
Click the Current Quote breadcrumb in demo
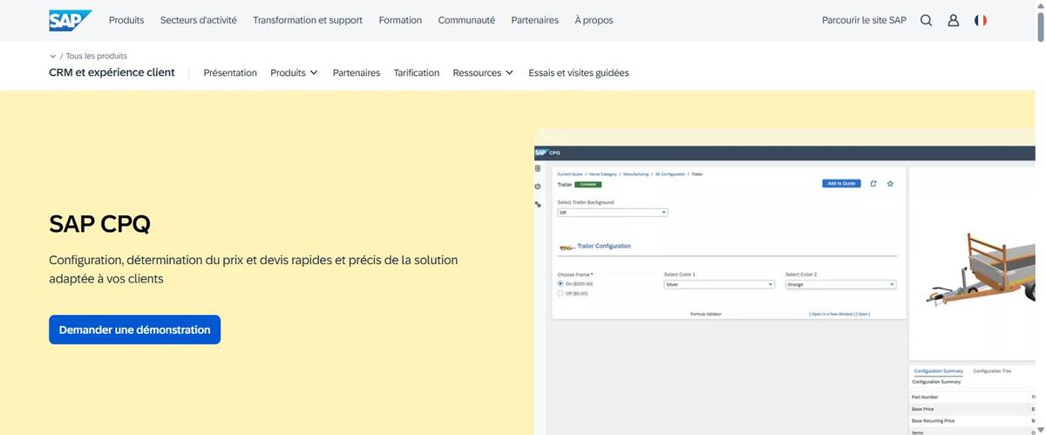click(x=571, y=174)
